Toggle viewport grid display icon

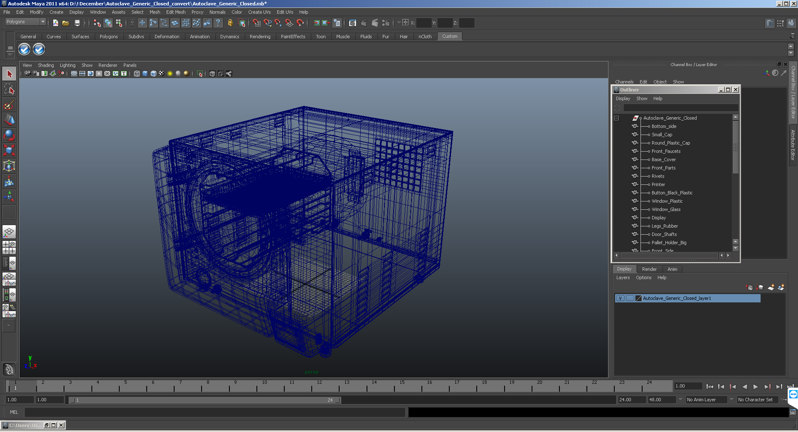[74, 74]
